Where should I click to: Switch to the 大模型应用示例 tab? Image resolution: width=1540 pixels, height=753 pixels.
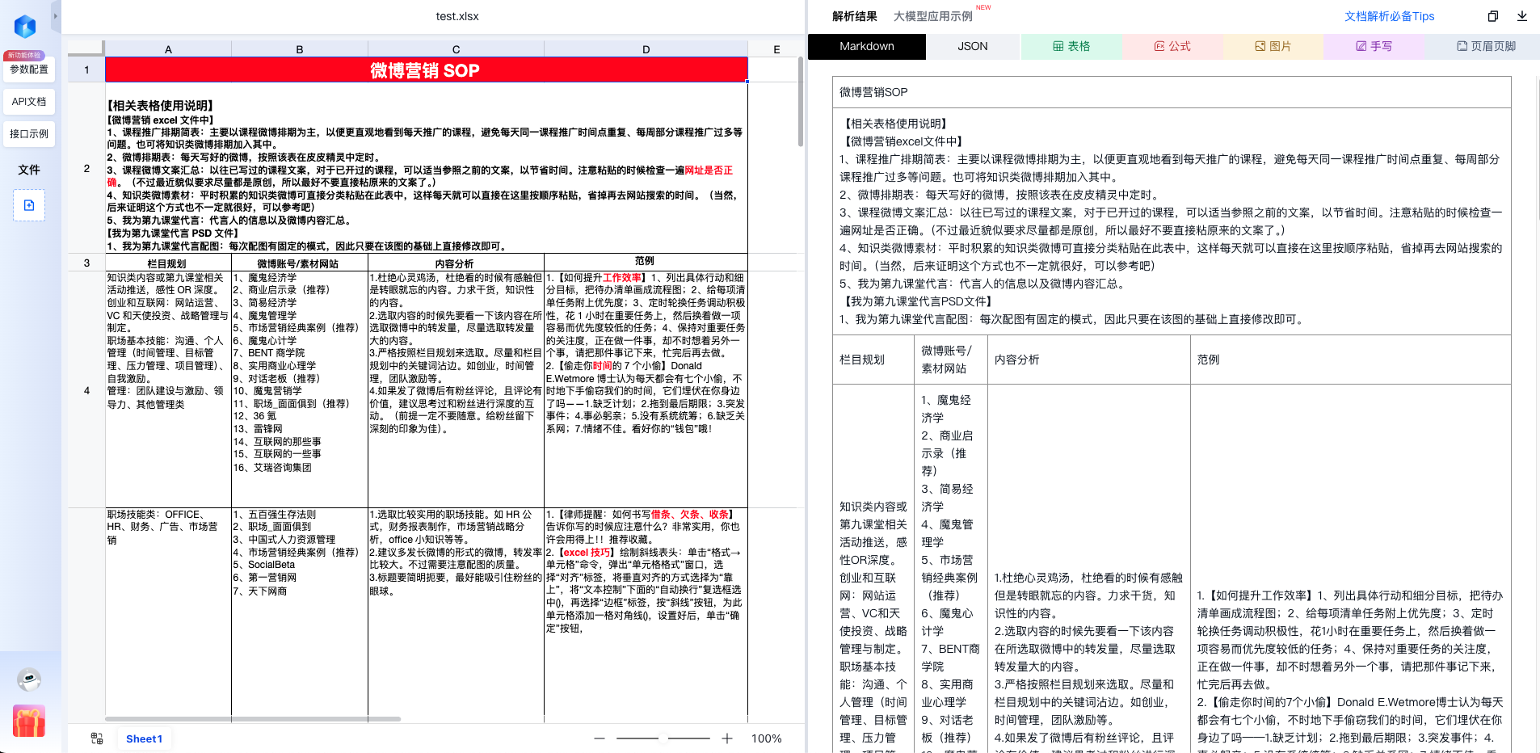coord(933,16)
